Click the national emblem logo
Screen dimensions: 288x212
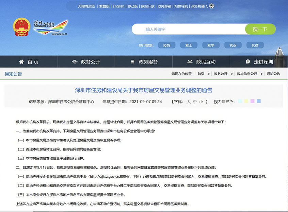(x=21, y=27)
